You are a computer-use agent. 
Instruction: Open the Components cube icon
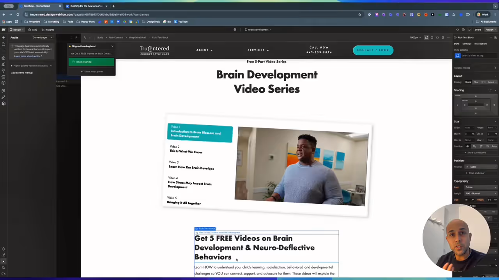(x=4, y=58)
